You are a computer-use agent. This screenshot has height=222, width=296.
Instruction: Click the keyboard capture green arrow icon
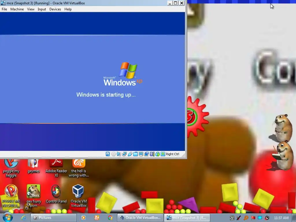click(163, 154)
